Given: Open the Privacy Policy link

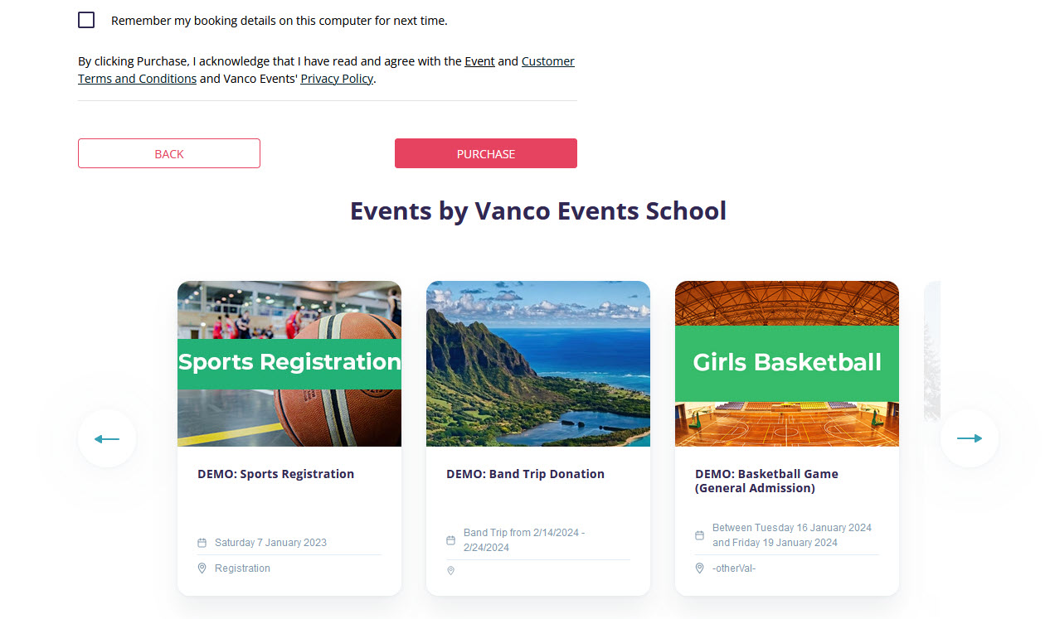Looking at the screenshot, I should (x=337, y=79).
